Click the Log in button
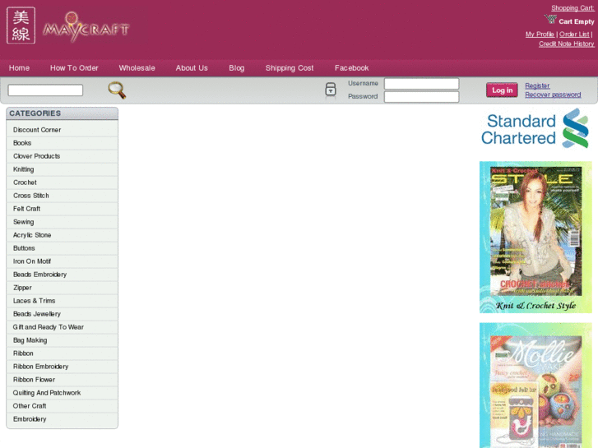The image size is (598, 448). (x=502, y=90)
